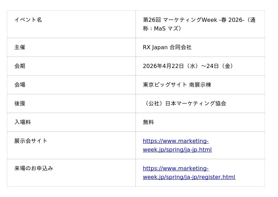Click the 入場料 label cell
Screen dimensions: 278x197
click(23, 122)
